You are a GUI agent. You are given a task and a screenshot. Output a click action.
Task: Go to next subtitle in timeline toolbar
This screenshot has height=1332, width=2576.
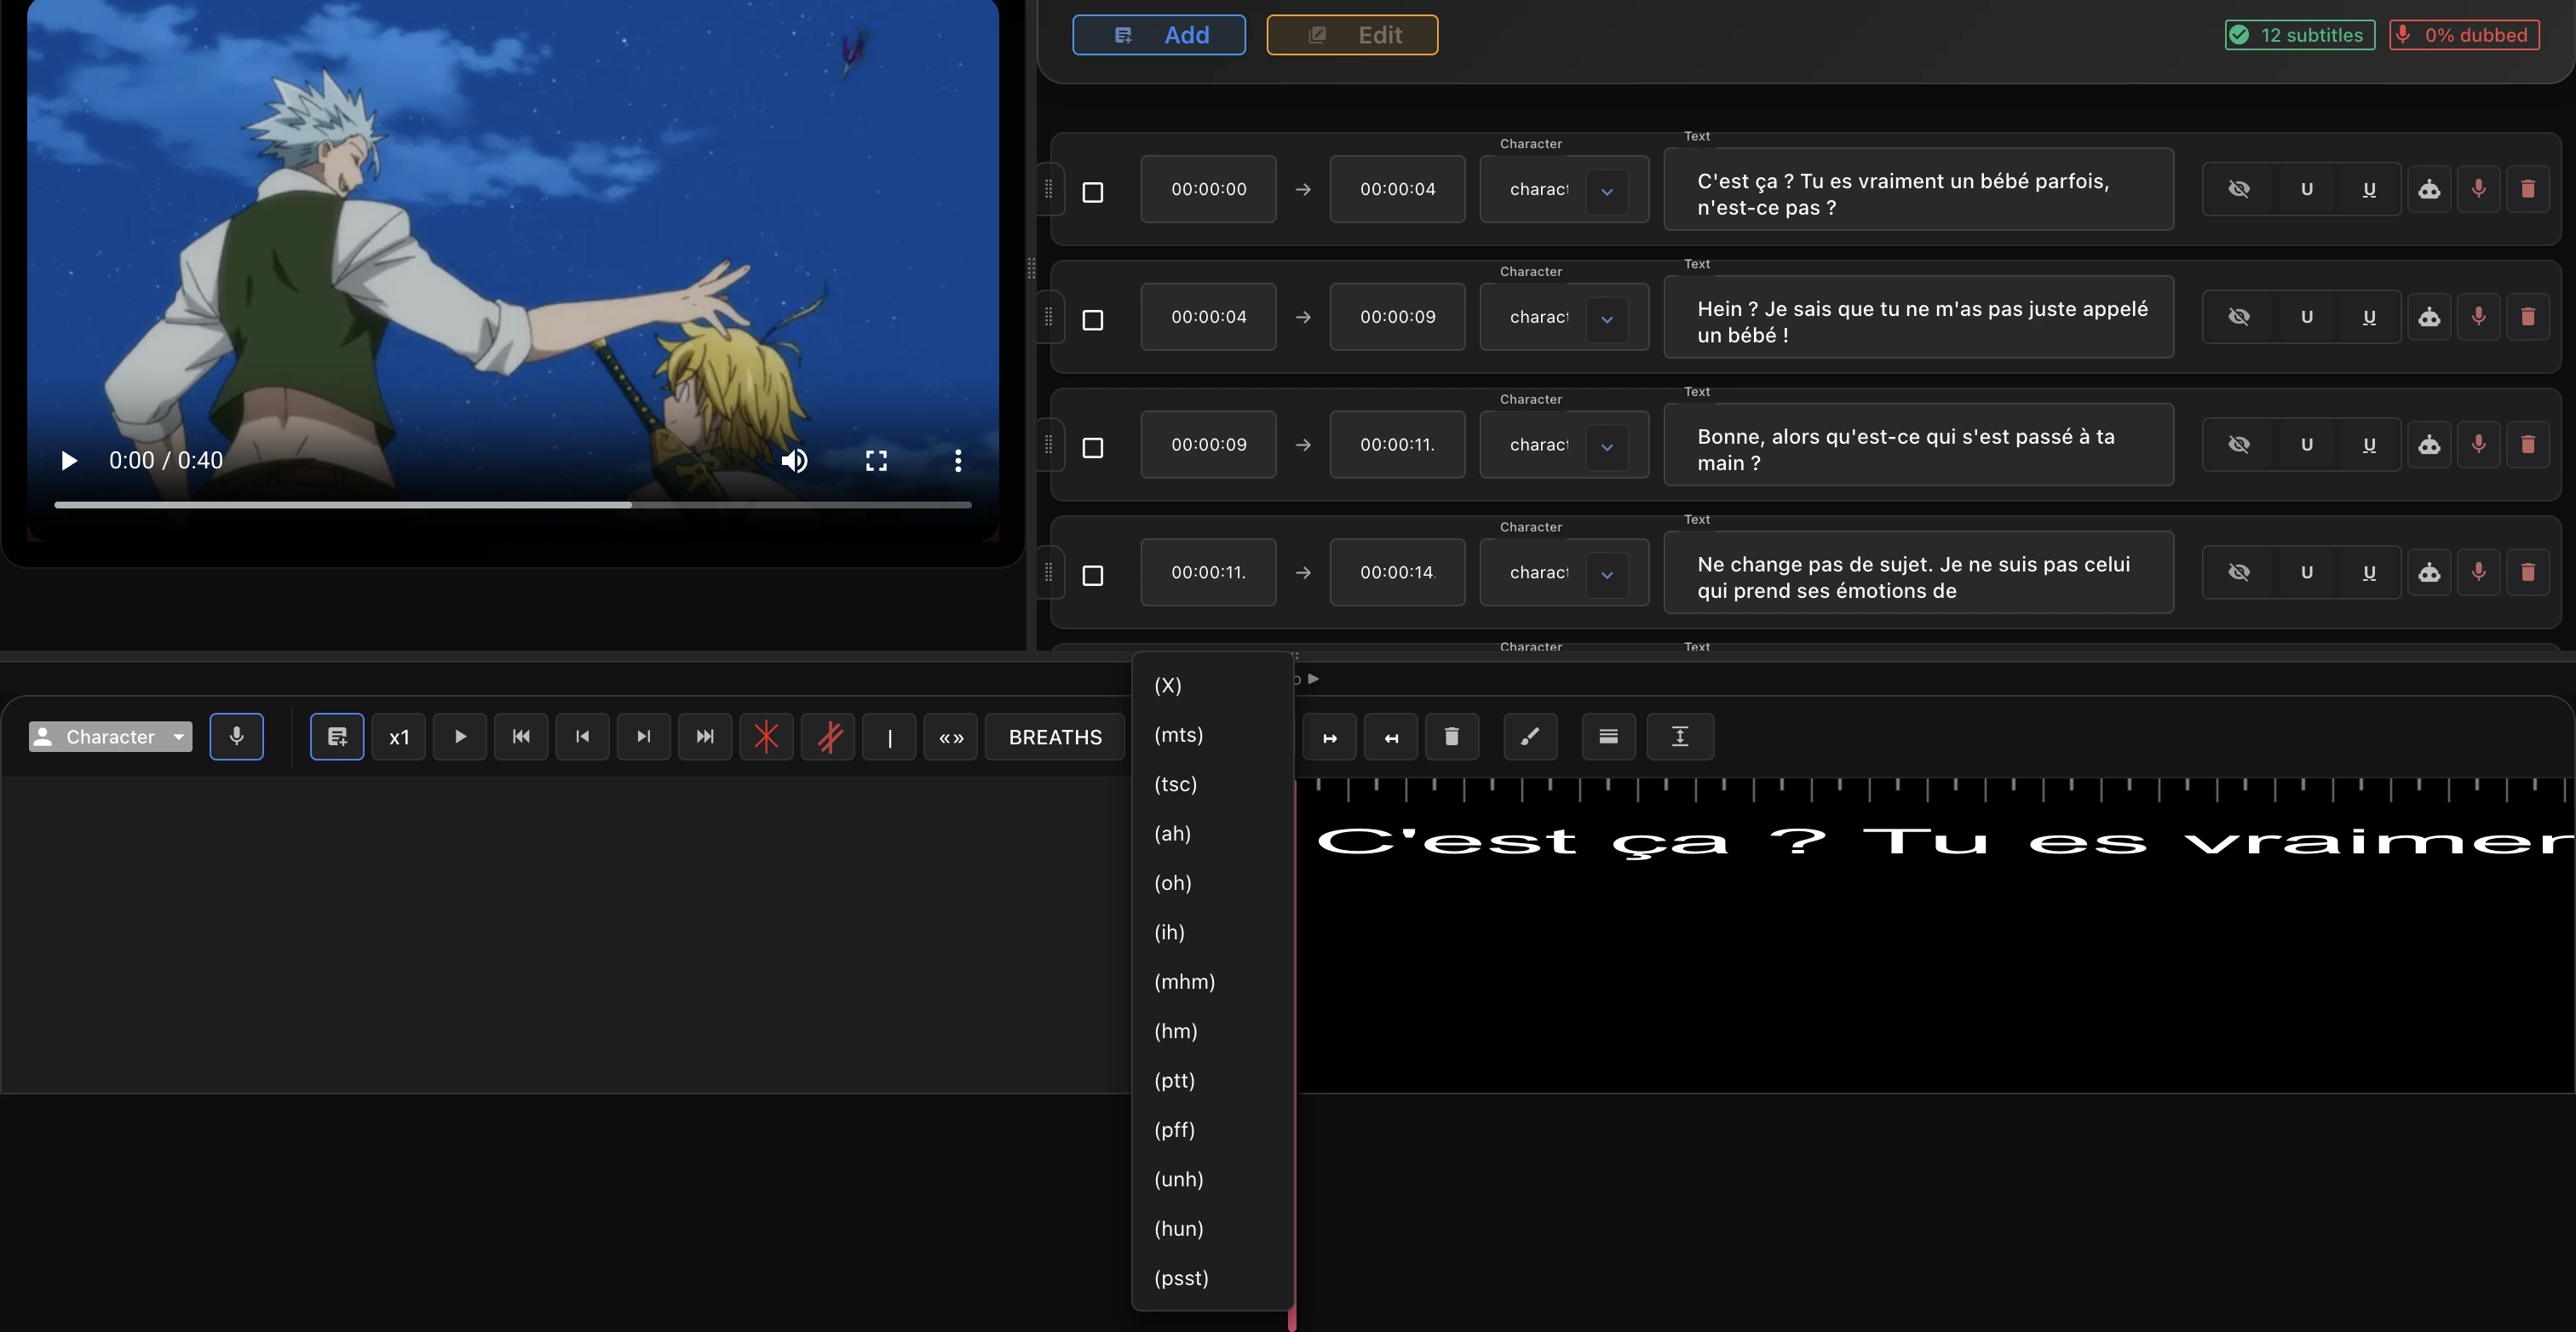coord(644,737)
